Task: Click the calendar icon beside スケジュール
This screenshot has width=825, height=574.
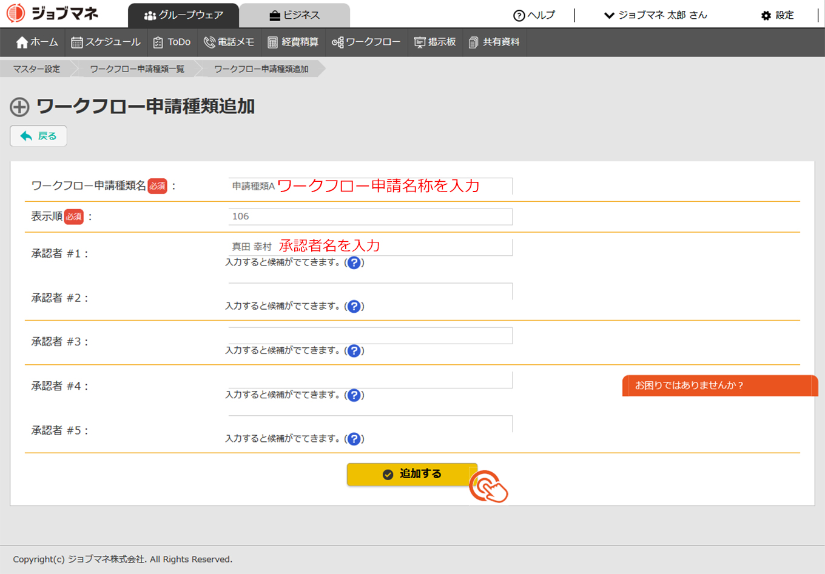Action: click(77, 42)
